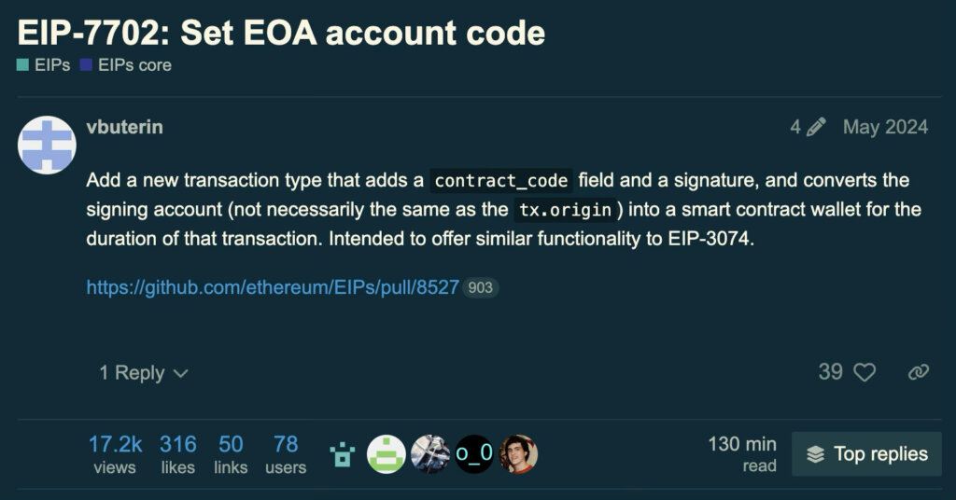956x500 pixels.
Task: Click the heart icon to like the post
Action: click(865, 372)
